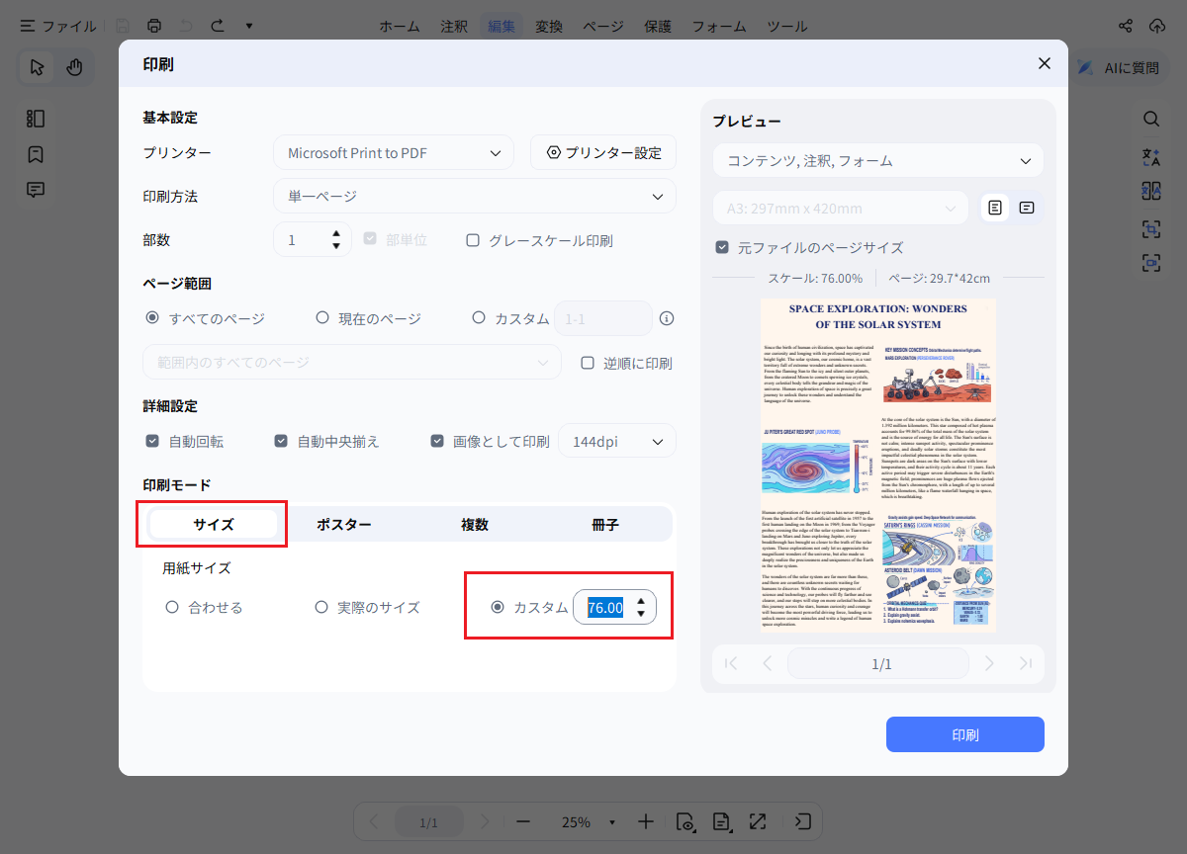The height and width of the screenshot is (854, 1187).
Task: Open the ファイル menu
Action: tap(57, 26)
